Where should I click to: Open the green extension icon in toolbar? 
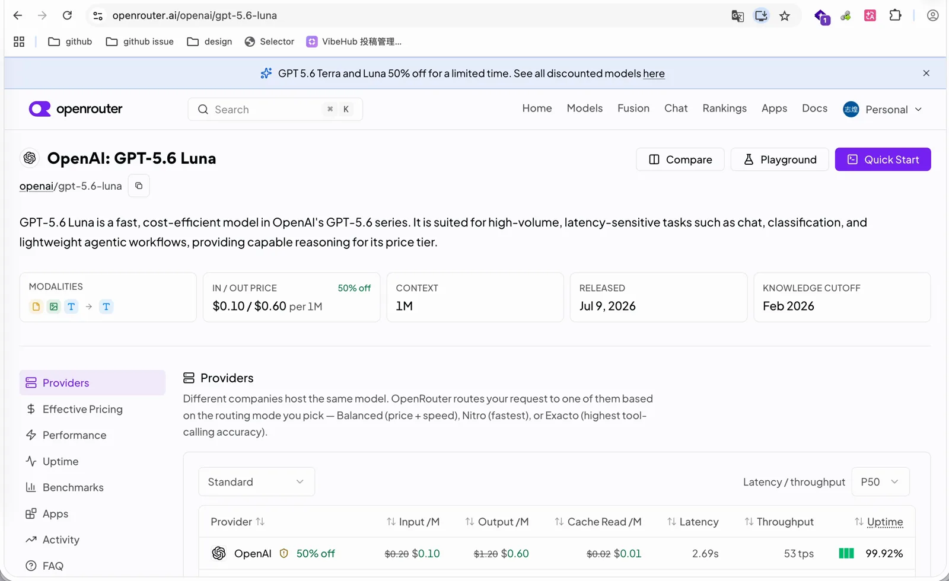click(846, 16)
